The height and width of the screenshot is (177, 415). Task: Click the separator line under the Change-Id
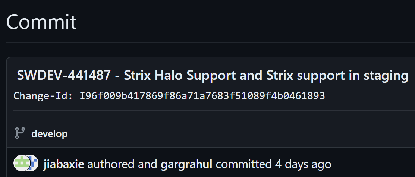click(x=214, y=110)
